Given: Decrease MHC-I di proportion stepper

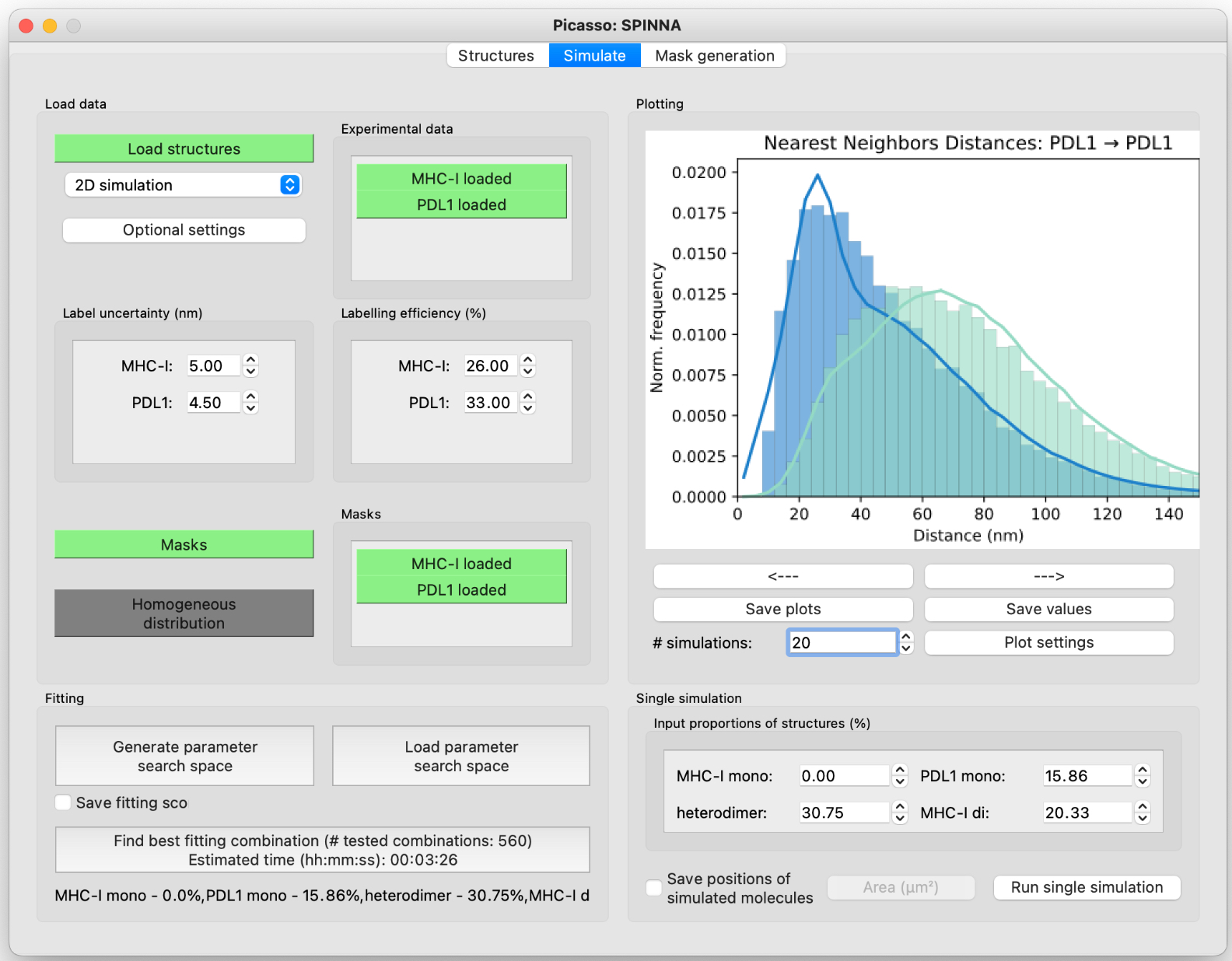Looking at the screenshot, I should [x=1143, y=818].
